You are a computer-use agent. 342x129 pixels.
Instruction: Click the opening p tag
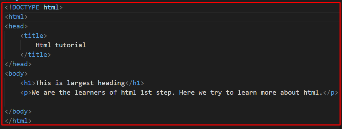pos(26,93)
